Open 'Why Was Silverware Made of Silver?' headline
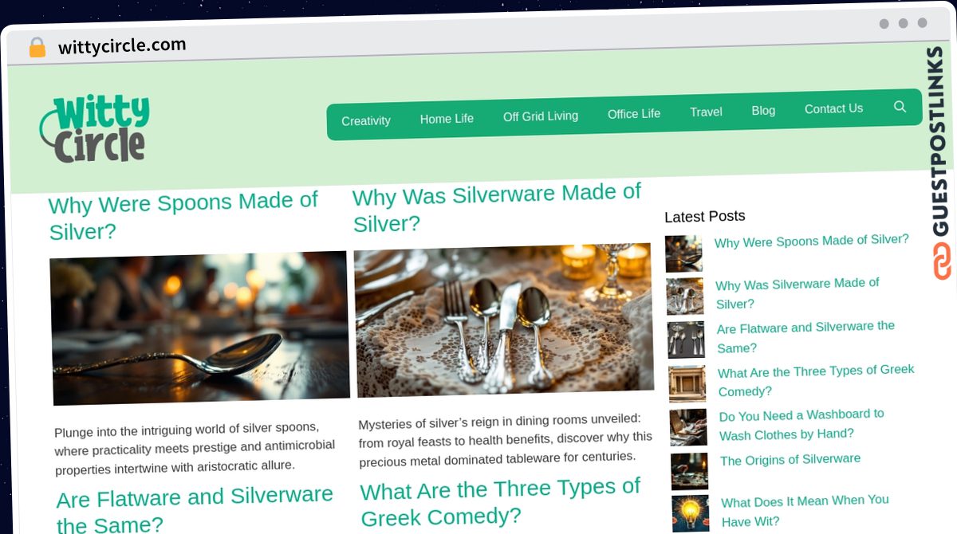 497,208
